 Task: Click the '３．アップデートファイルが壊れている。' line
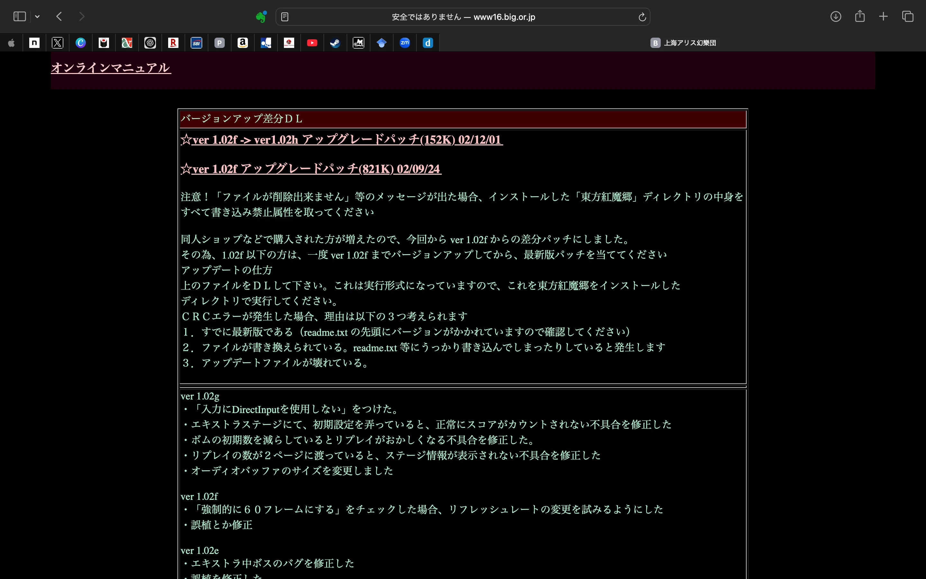276,363
